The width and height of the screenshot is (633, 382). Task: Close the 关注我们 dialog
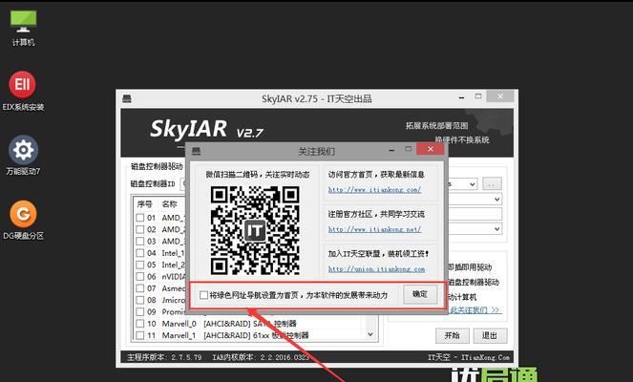click(431, 149)
